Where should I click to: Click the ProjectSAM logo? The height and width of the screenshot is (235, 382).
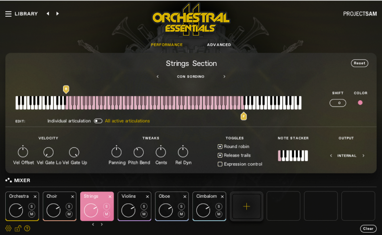pyautogui.click(x=360, y=14)
